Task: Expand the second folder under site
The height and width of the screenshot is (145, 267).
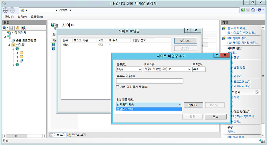Action: pyautogui.click(x=17, y=57)
